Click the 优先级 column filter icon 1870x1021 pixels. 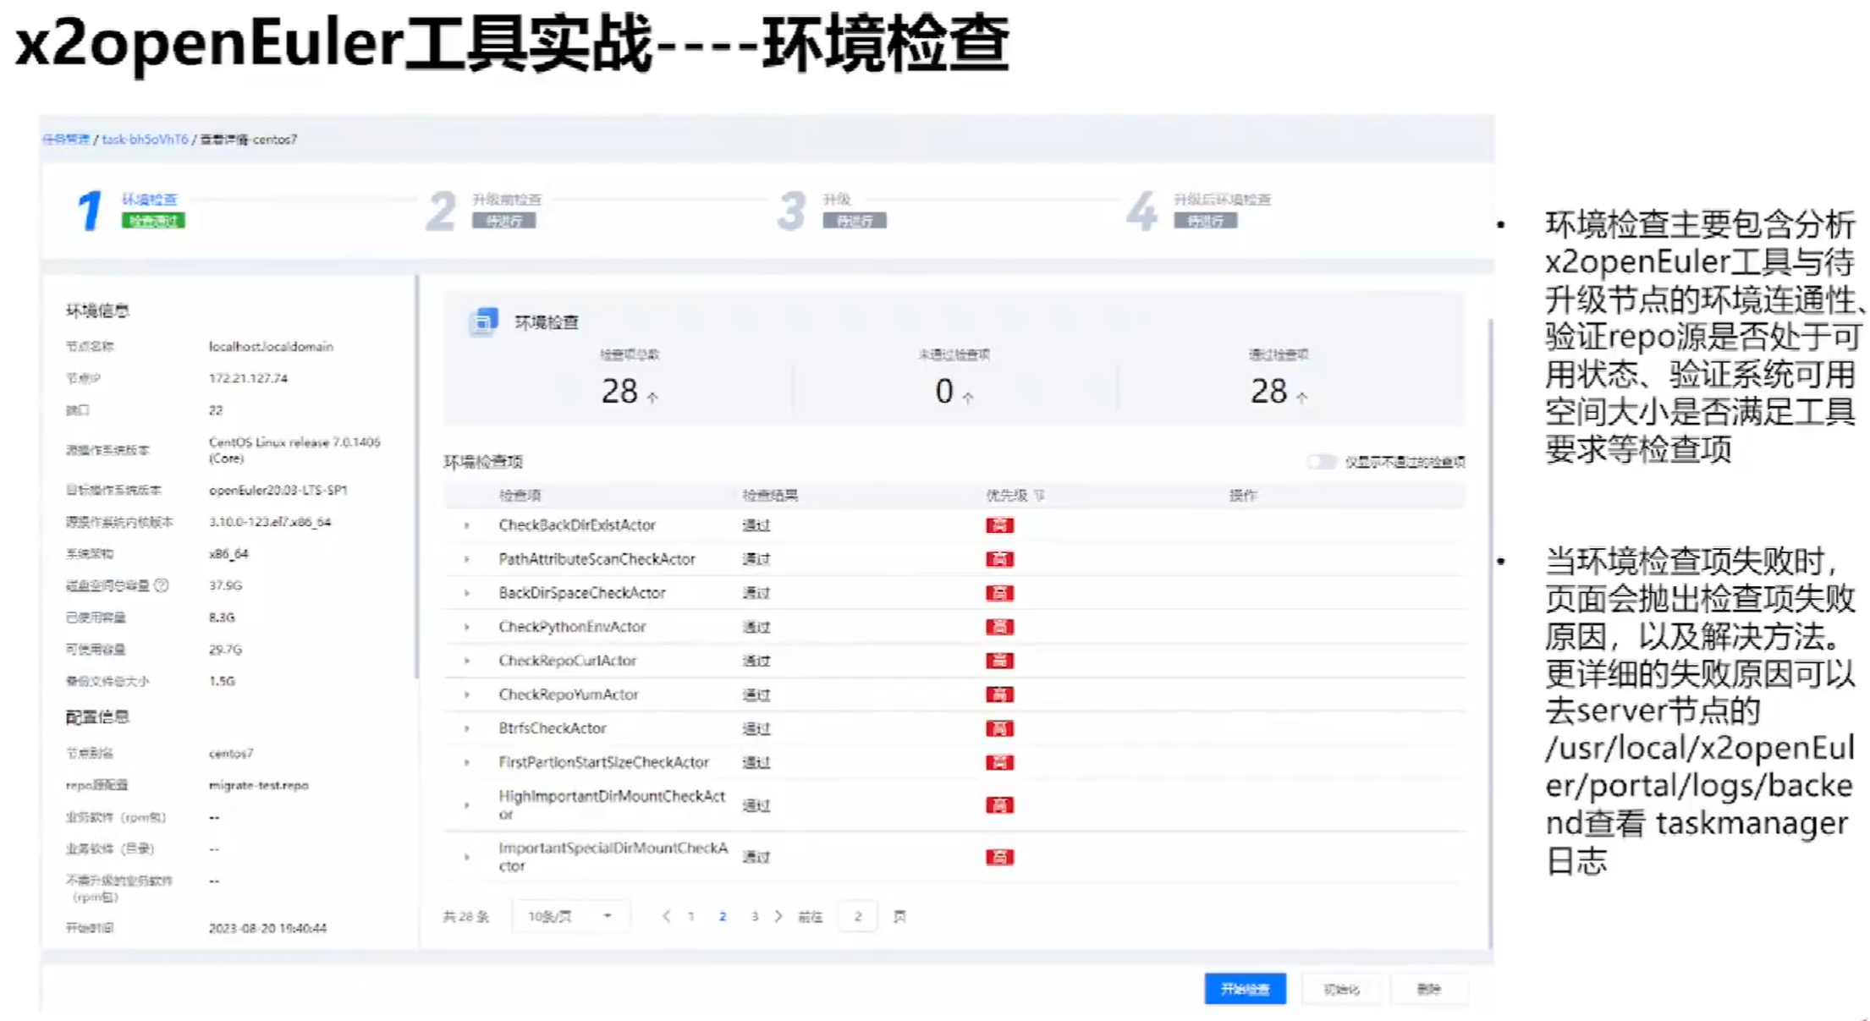(1040, 496)
